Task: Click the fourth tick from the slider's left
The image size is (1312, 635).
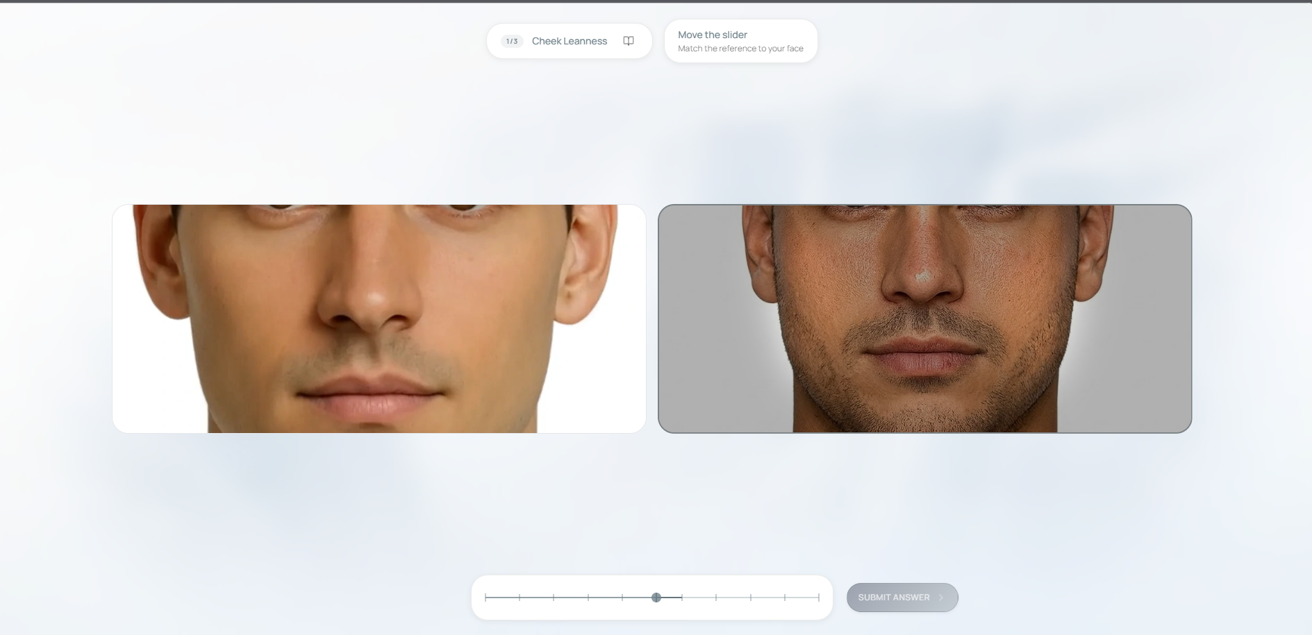Action: 588,598
